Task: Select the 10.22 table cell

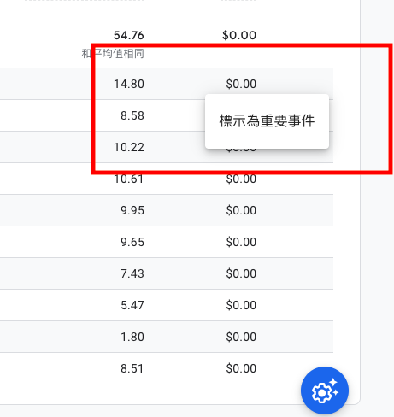Action: coord(129,147)
